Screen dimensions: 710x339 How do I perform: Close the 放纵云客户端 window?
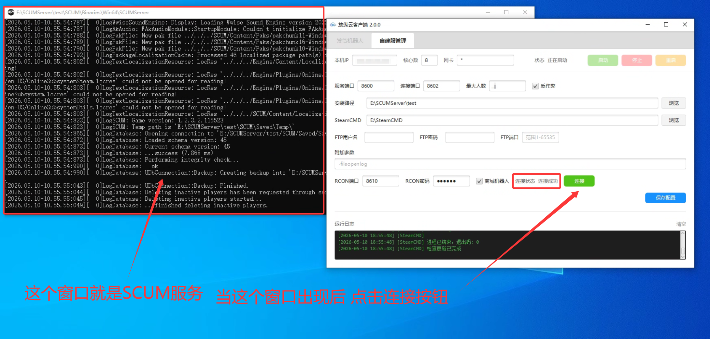685,25
